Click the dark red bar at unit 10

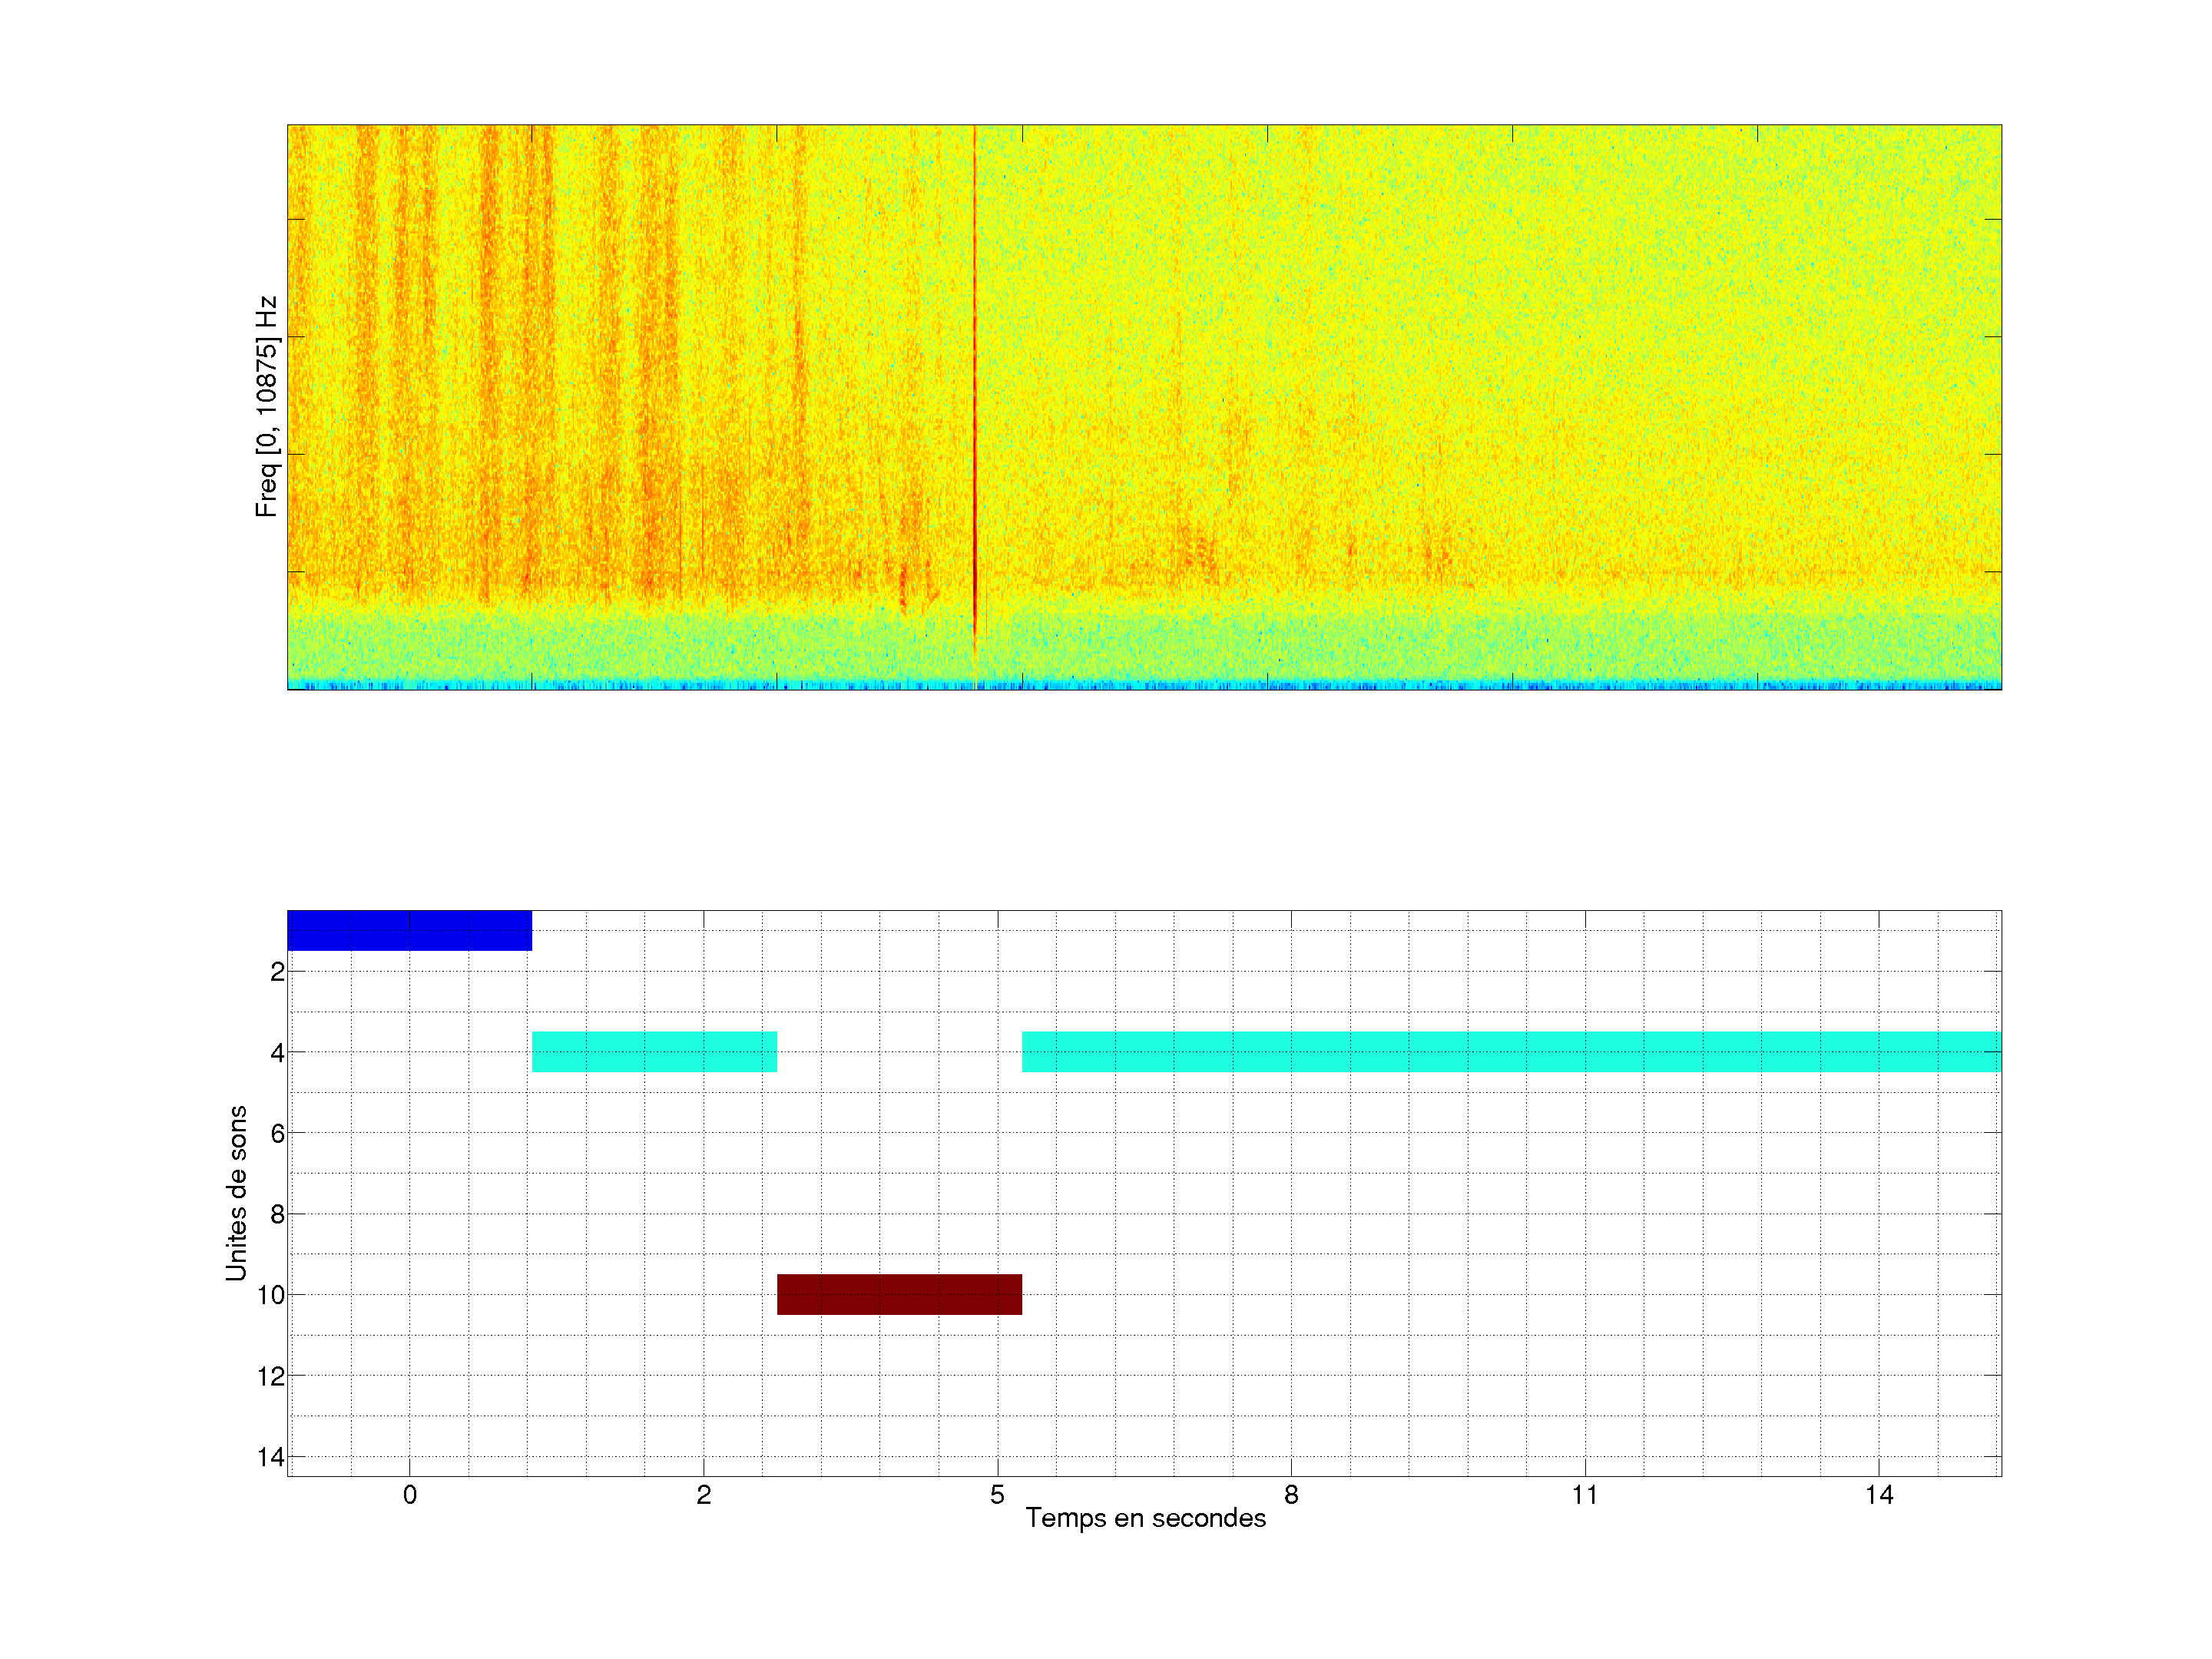click(899, 1294)
